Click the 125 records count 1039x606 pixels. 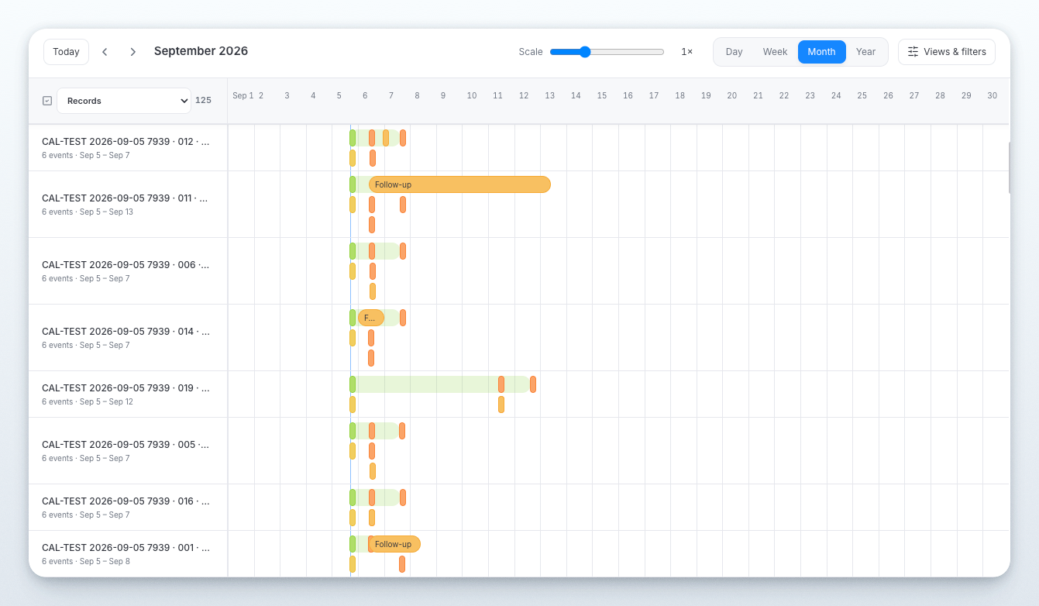pyautogui.click(x=203, y=100)
